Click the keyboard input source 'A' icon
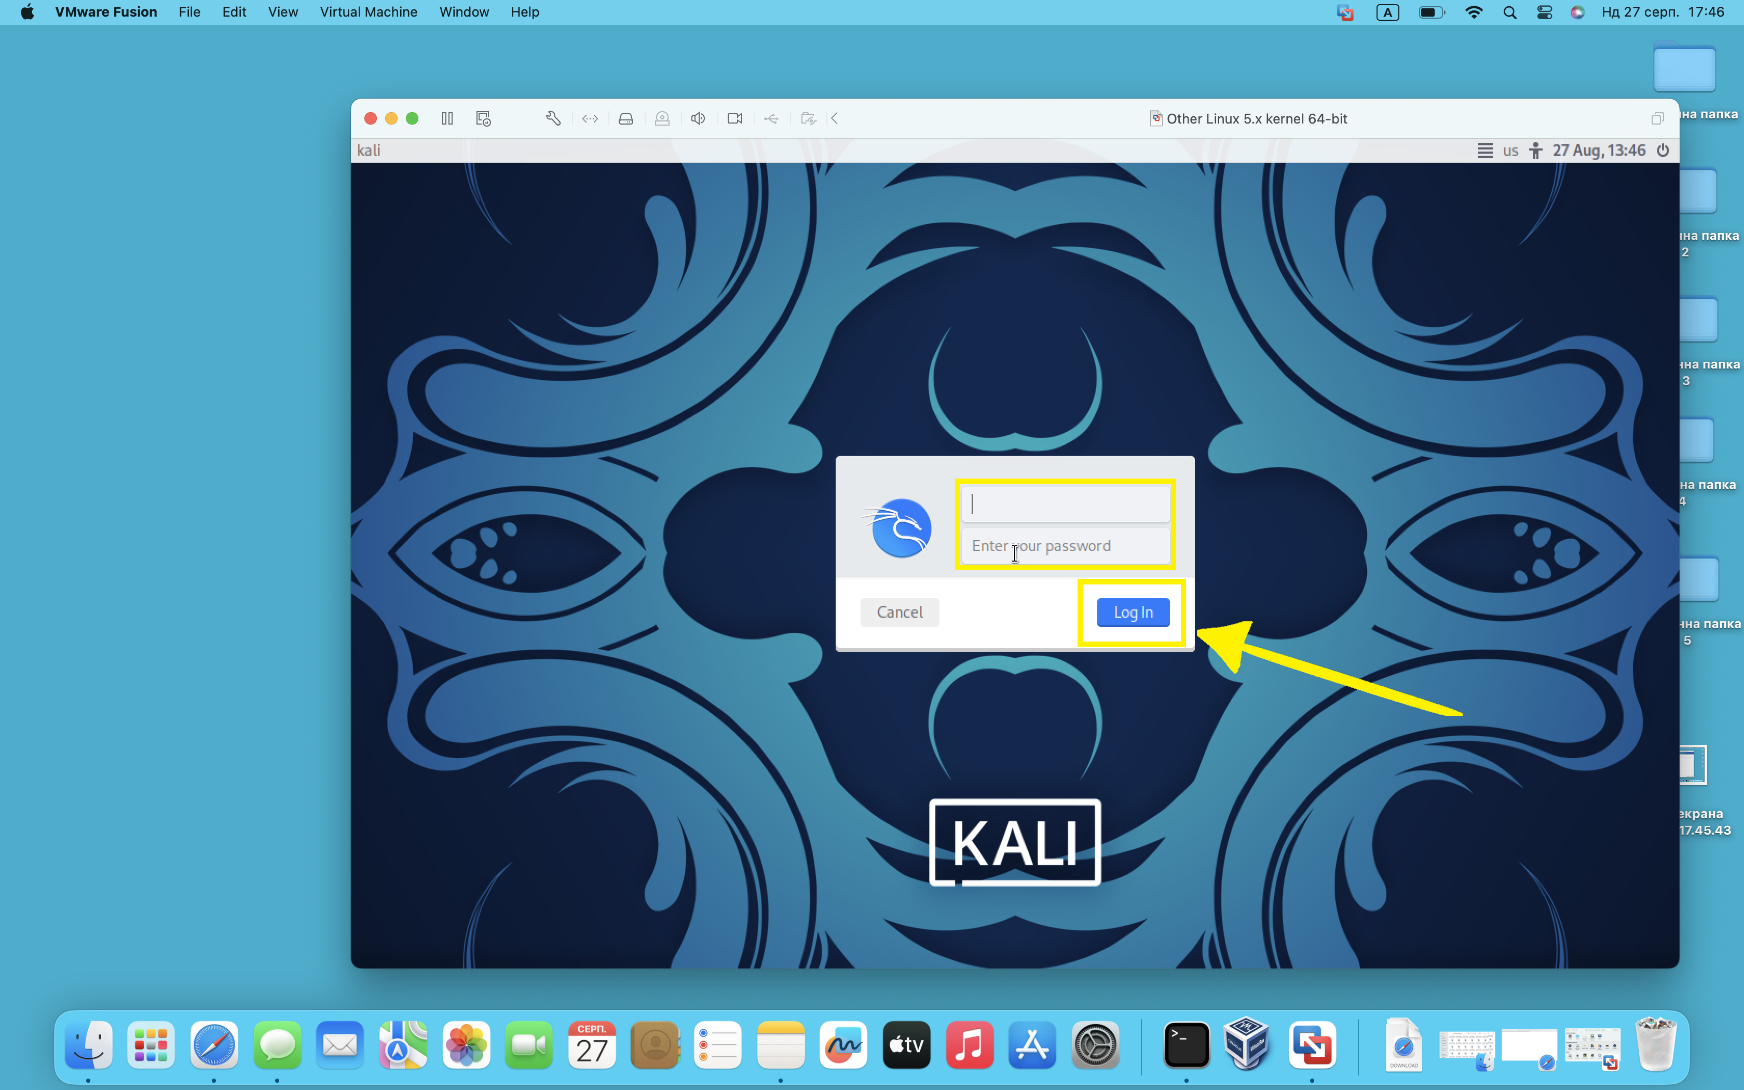Viewport: 1744px width, 1090px height. (x=1387, y=12)
